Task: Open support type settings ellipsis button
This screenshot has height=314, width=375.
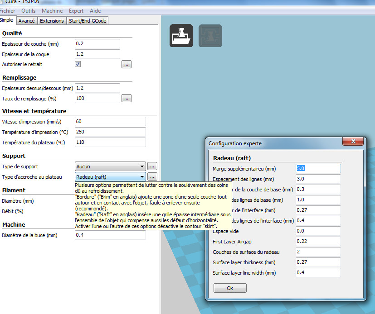Action: coord(152,166)
